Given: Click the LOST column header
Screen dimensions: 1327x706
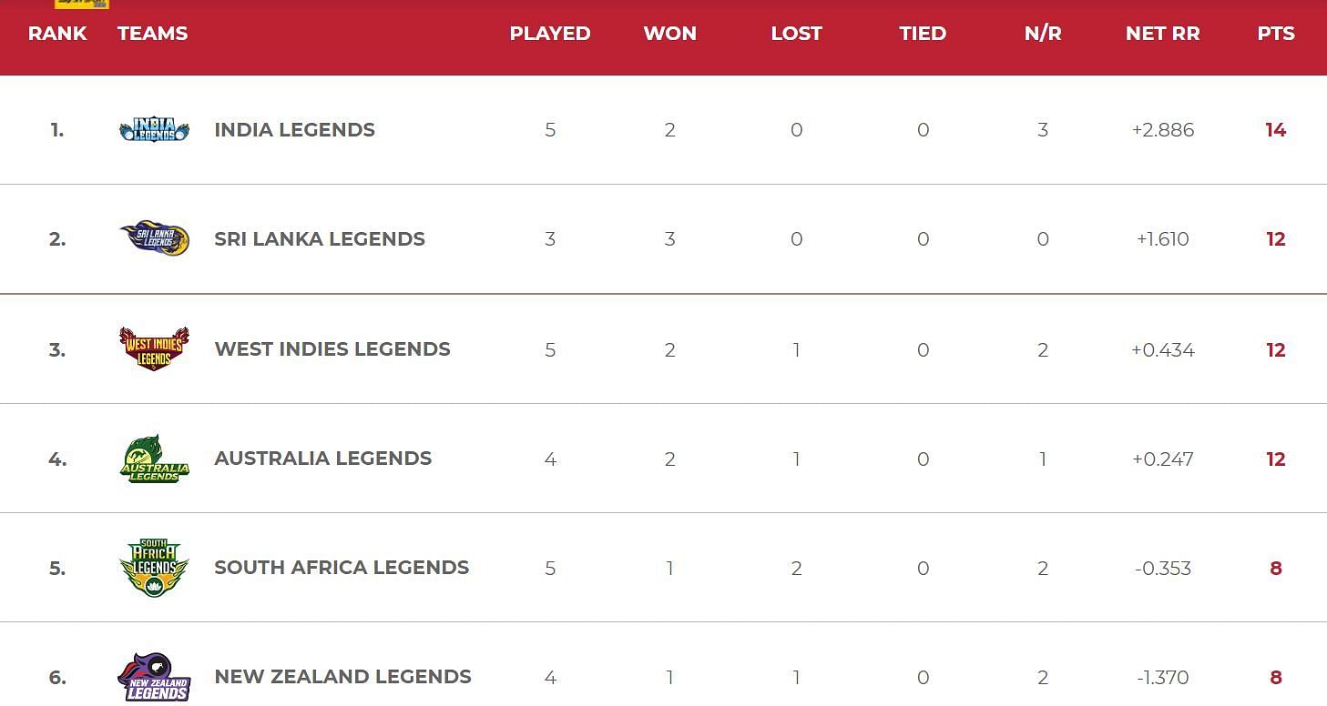Looking at the screenshot, I should [x=797, y=34].
